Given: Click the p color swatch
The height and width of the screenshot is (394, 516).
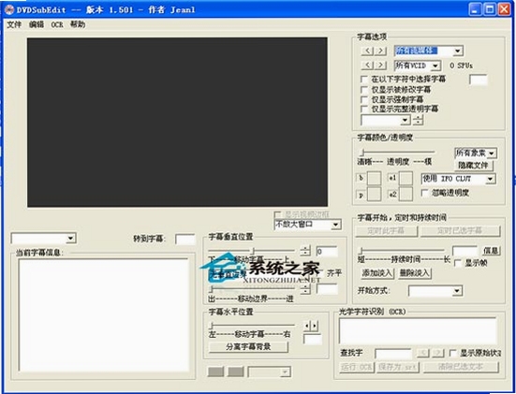Looking at the screenshot, I should pyautogui.click(x=374, y=194).
